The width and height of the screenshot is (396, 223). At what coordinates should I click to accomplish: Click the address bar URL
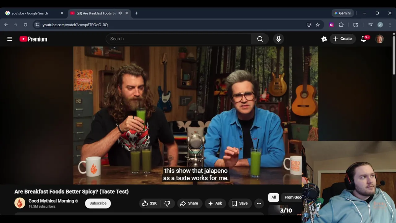point(75,25)
